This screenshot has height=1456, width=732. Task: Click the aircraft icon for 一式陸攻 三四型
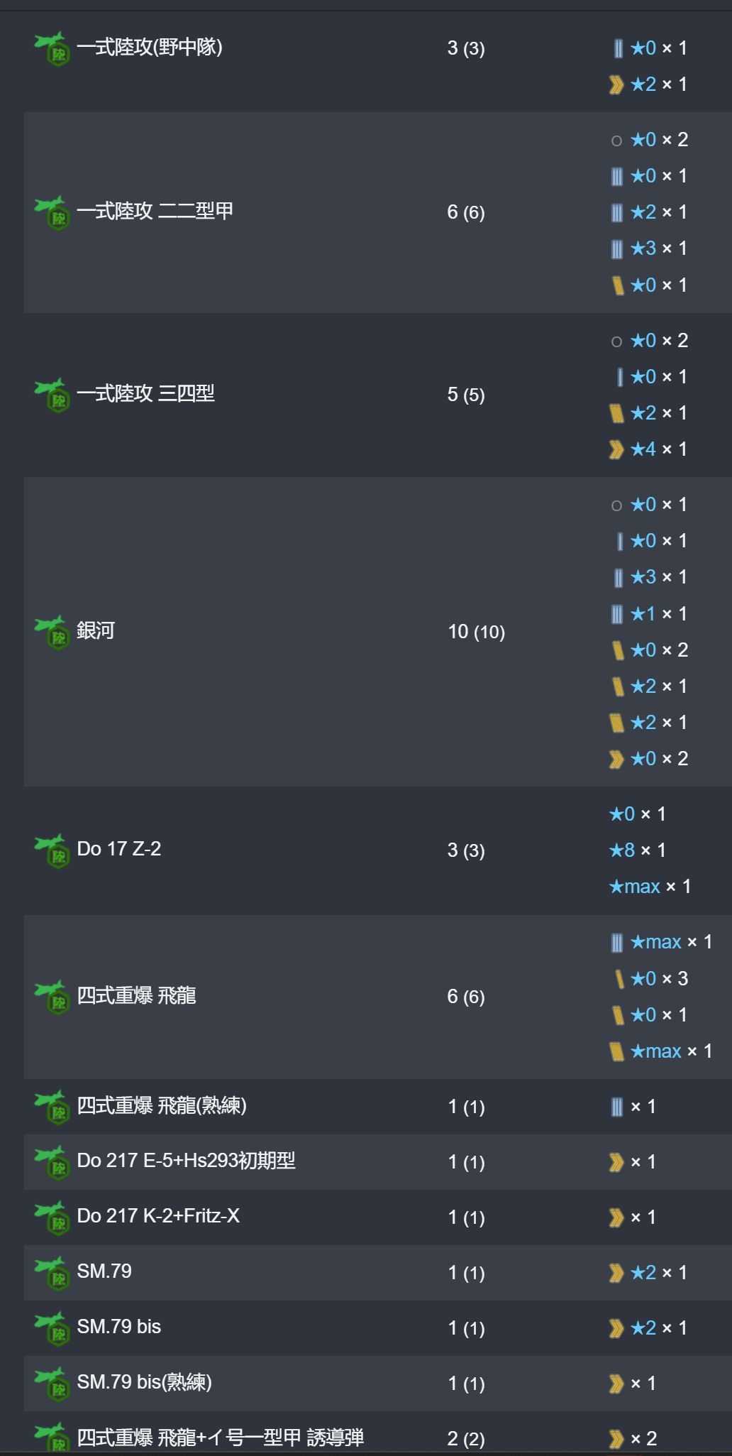pos(52,395)
